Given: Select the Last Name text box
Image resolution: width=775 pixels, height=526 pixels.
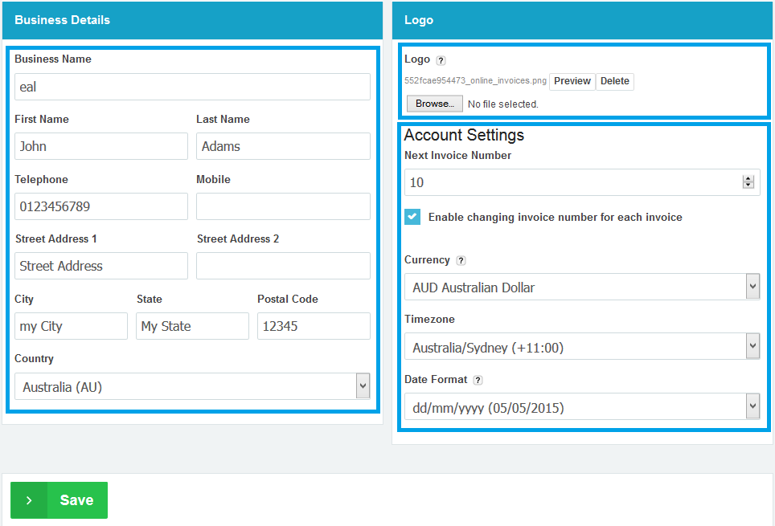Looking at the screenshot, I should pyautogui.click(x=283, y=146).
